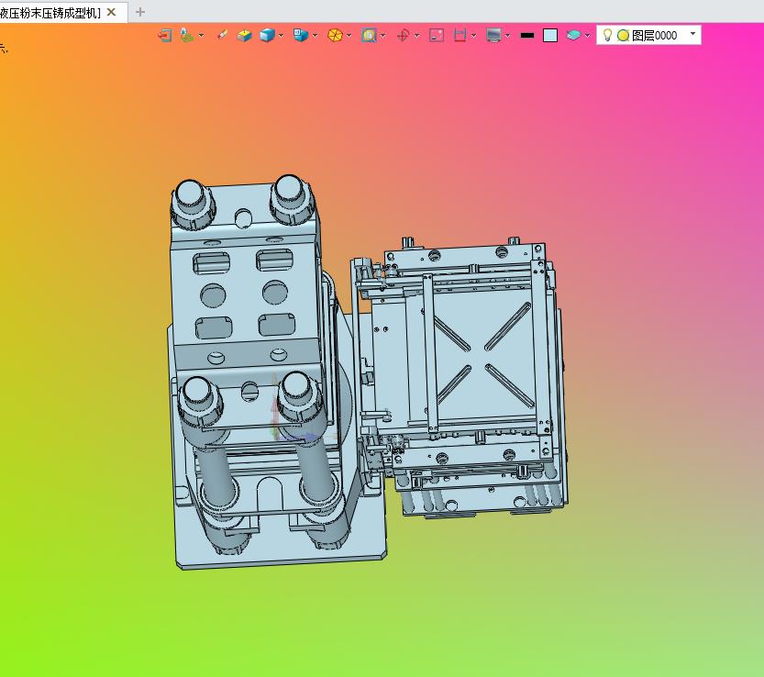
Task: Click the red exit-door icon in toolbar
Action: pyautogui.click(x=165, y=36)
